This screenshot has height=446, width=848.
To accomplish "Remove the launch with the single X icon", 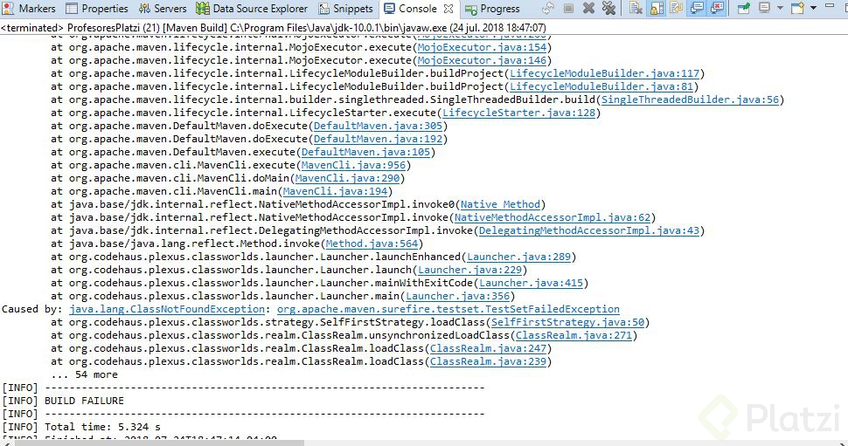I will click(x=588, y=8).
